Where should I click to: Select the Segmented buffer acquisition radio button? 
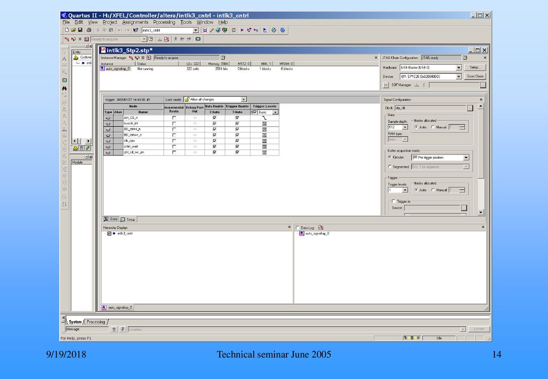click(390, 167)
